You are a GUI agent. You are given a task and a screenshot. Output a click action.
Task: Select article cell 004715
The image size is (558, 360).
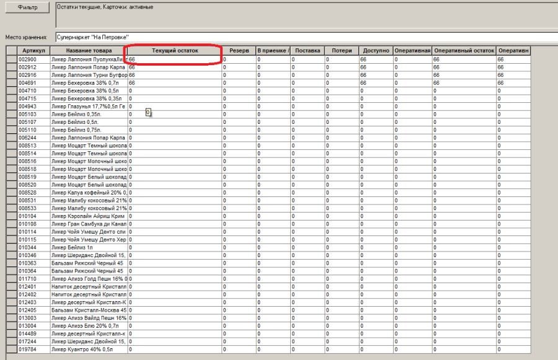pyautogui.click(x=34, y=99)
